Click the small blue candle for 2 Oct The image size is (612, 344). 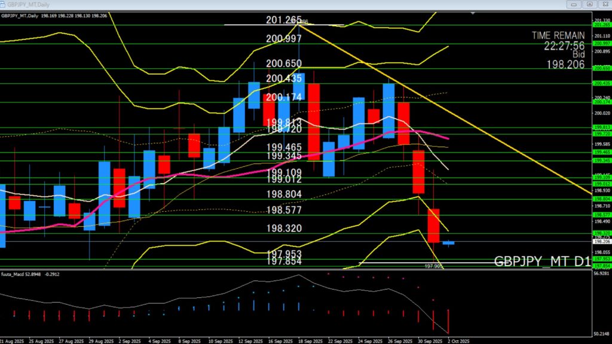tap(448, 242)
